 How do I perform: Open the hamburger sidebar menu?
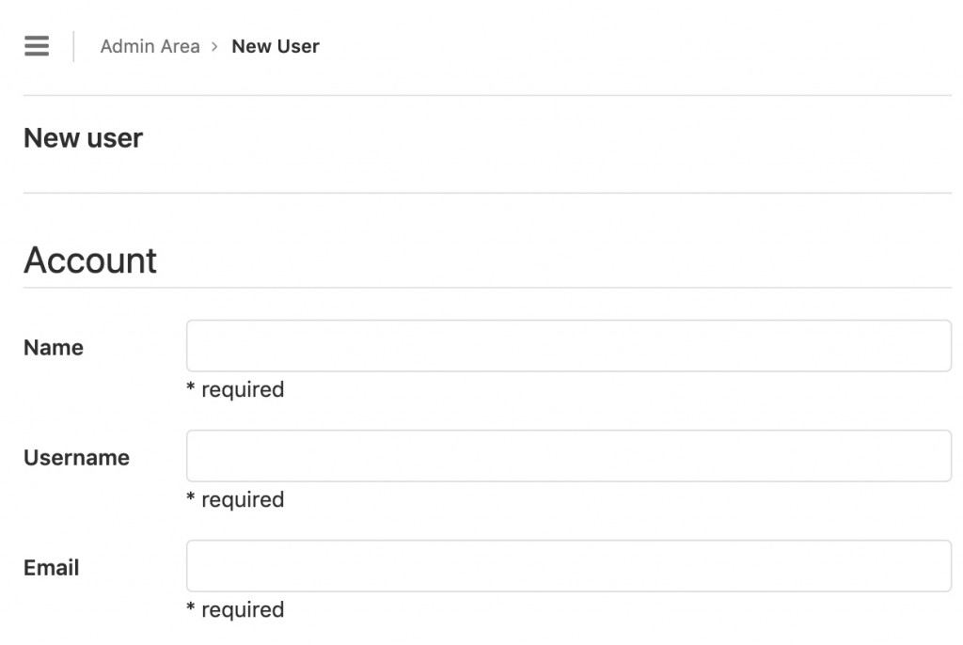click(37, 46)
